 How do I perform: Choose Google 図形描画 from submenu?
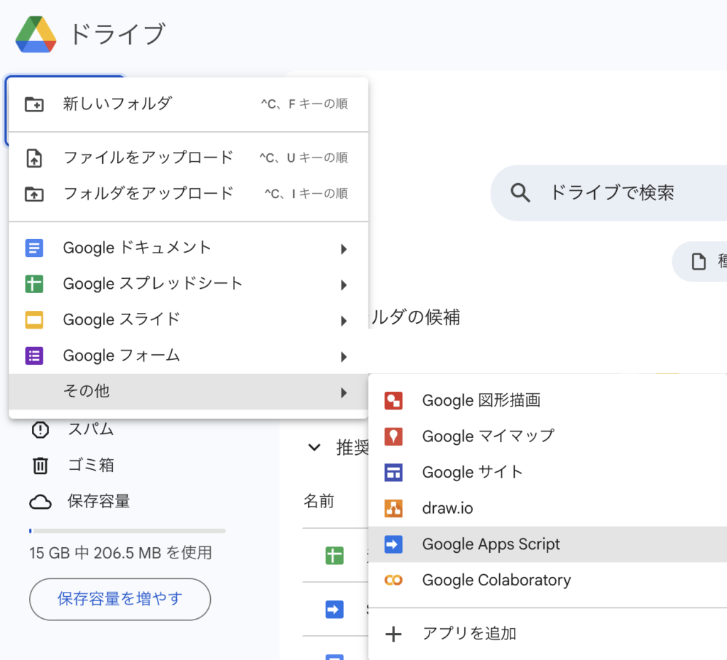tap(547, 400)
